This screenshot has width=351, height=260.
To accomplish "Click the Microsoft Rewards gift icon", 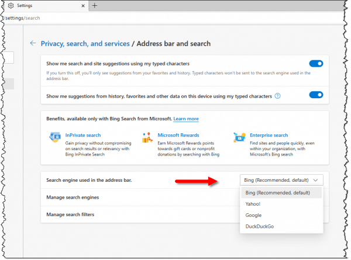I will click(x=147, y=137).
